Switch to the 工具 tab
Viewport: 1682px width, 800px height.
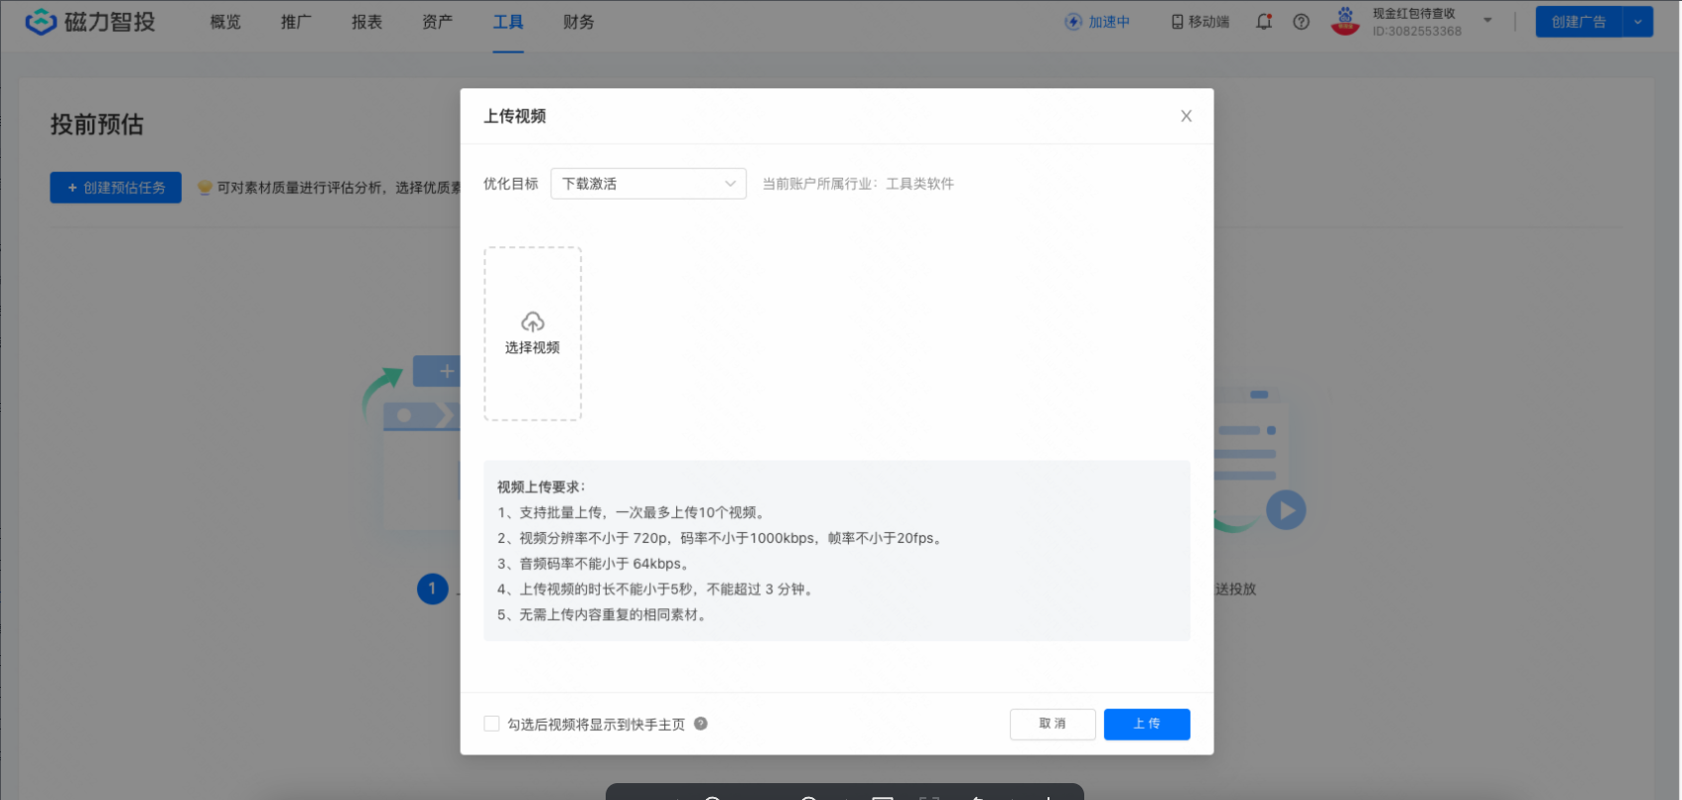click(507, 22)
